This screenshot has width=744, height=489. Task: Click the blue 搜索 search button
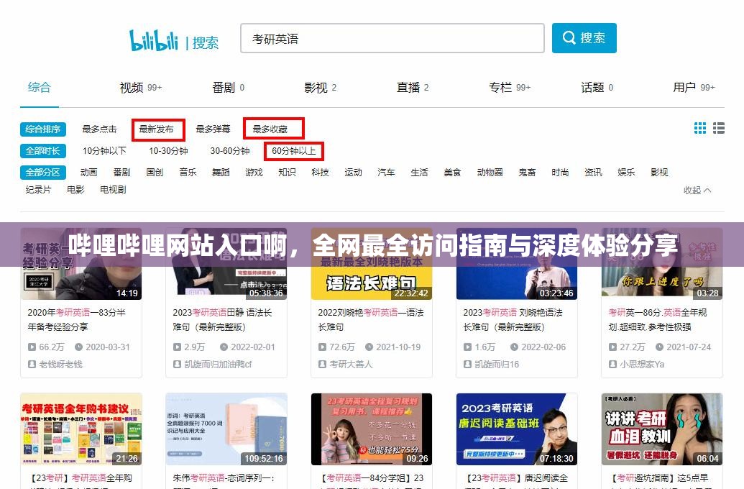pyautogui.click(x=584, y=38)
